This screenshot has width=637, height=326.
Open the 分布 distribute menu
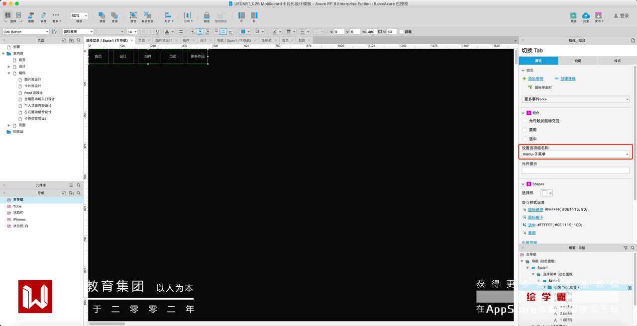[188, 17]
